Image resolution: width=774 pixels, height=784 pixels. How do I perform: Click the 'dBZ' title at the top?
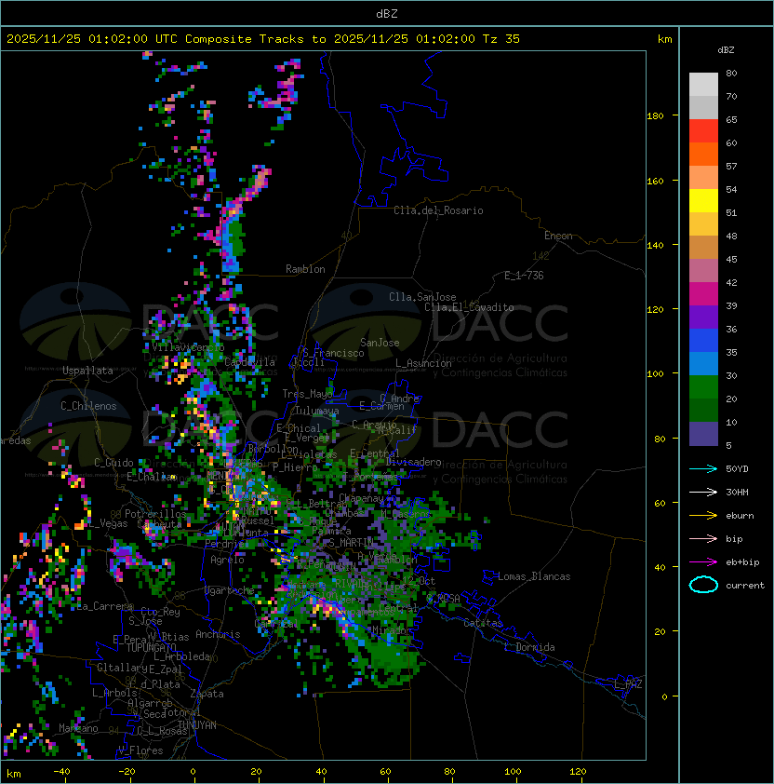(387, 14)
